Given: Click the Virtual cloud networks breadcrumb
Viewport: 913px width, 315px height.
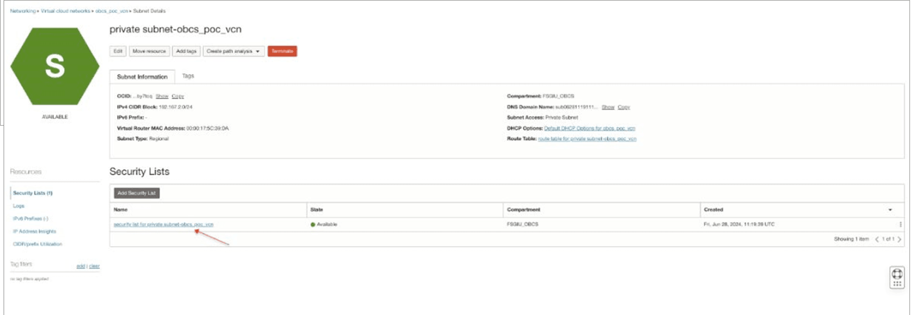Looking at the screenshot, I should [x=65, y=11].
